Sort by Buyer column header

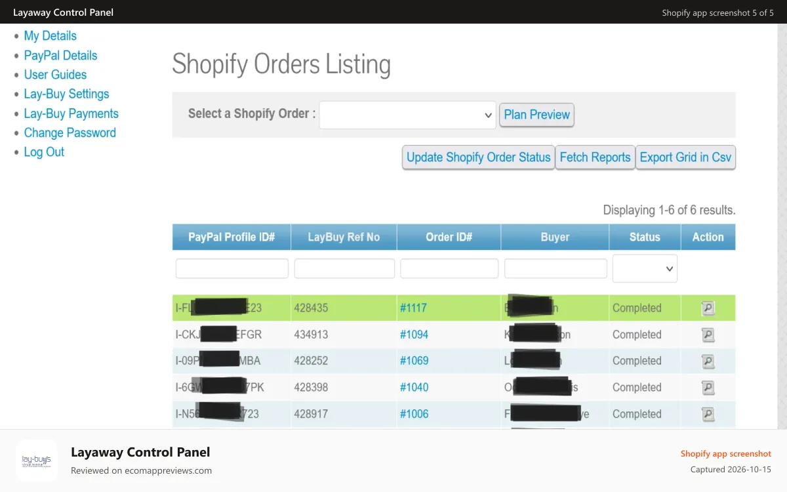click(555, 237)
